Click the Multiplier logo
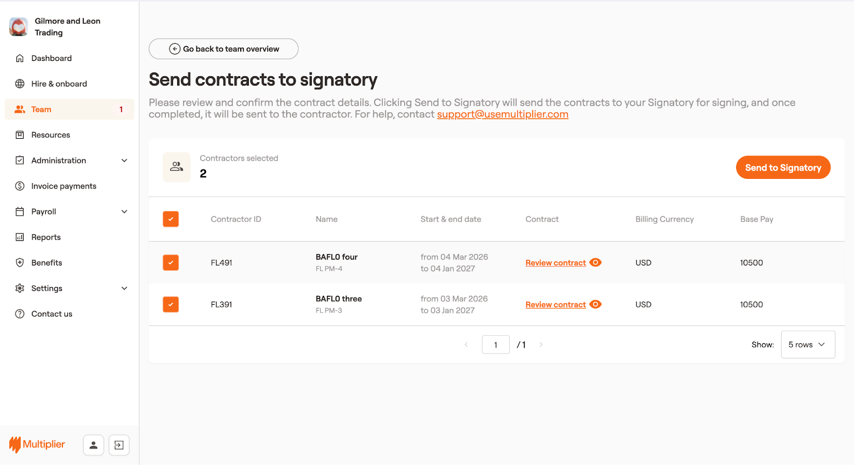The width and height of the screenshot is (854, 465). pos(37,444)
